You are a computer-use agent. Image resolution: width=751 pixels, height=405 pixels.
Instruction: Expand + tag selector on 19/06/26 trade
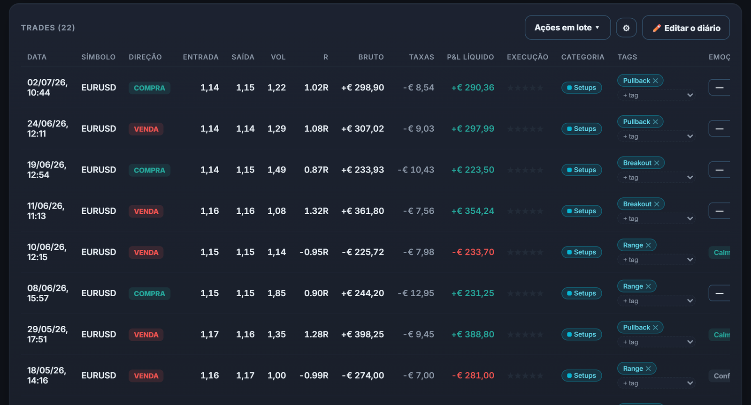click(656, 178)
